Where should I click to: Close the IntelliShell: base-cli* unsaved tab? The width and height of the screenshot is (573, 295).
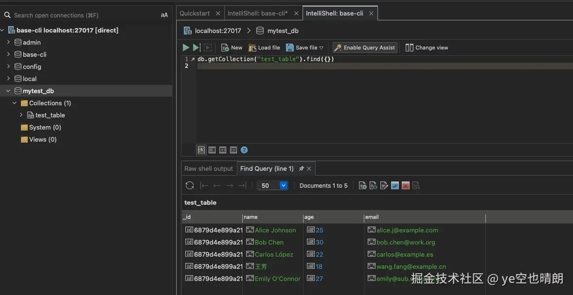296,14
